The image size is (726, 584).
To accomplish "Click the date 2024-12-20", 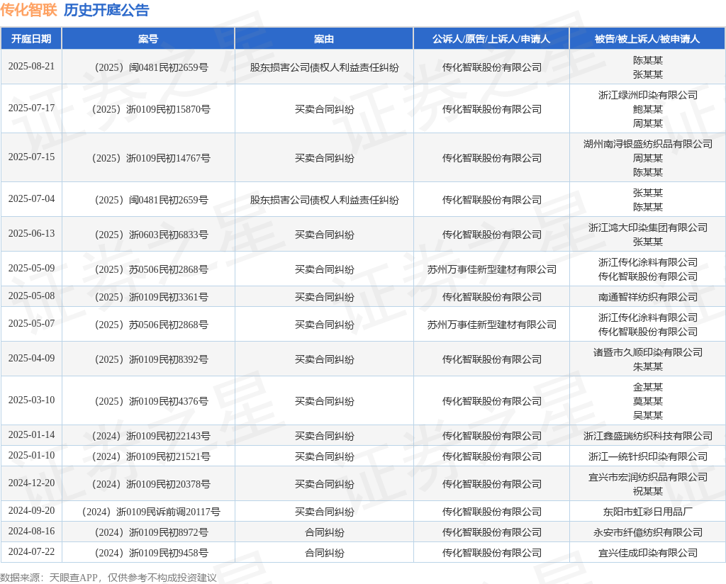I will (x=31, y=483).
